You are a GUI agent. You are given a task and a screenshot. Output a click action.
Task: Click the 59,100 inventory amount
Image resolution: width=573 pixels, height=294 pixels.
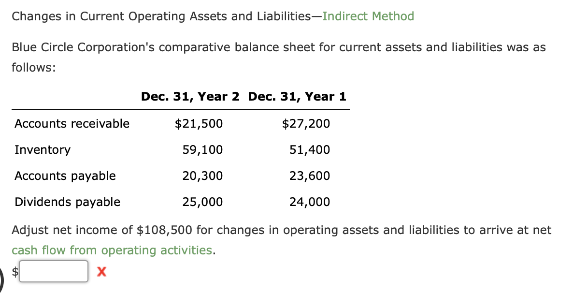coord(203,150)
